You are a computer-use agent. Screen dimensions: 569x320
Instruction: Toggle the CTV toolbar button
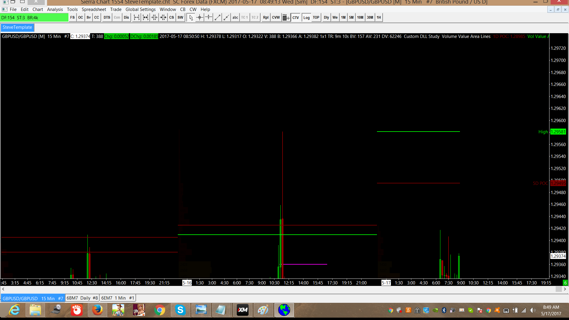coord(295,17)
